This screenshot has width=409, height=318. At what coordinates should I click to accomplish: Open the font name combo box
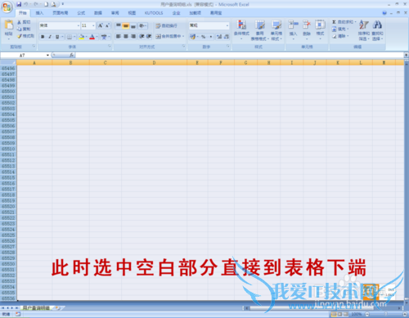coord(60,25)
